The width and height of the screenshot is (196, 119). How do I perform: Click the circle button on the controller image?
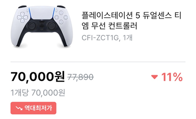click(66, 17)
